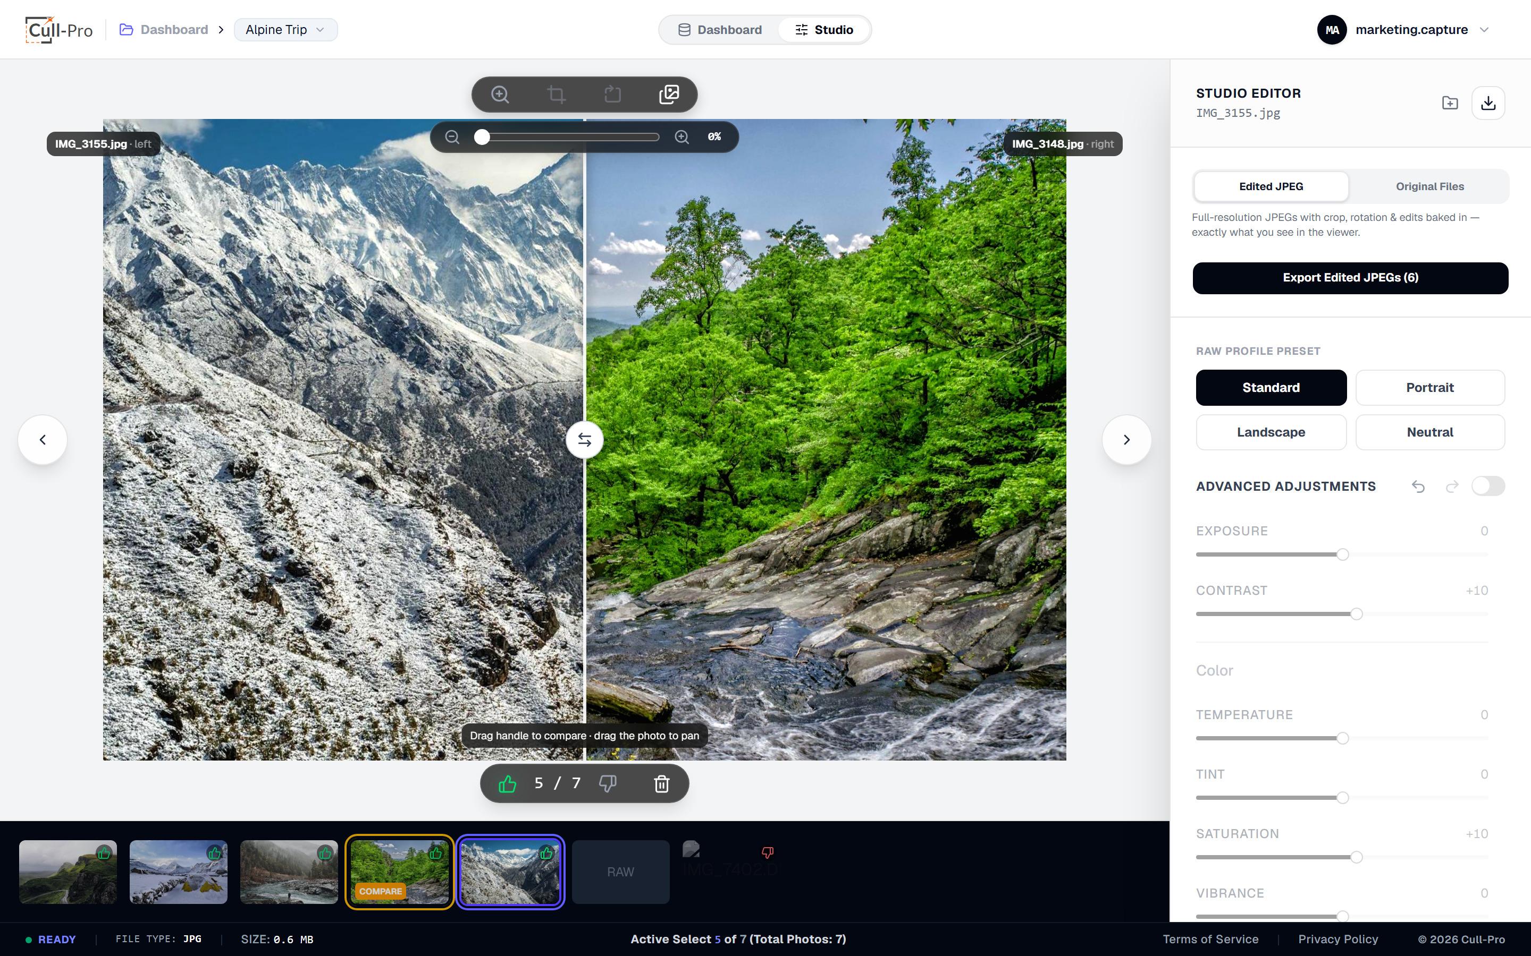Click the rotate image tool icon
Viewport: 1531px width, 956px height.
[x=612, y=95]
